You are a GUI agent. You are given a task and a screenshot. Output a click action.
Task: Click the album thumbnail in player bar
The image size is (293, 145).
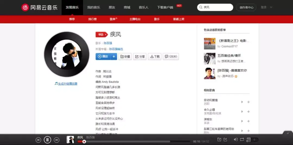pos(70,140)
